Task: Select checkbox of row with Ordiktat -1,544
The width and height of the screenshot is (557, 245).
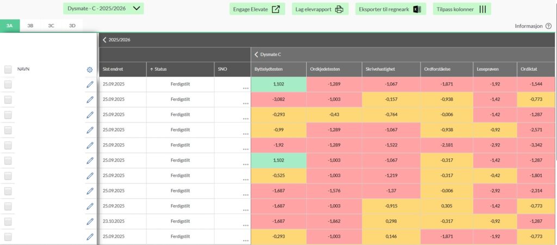Action: pyautogui.click(x=8, y=84)
